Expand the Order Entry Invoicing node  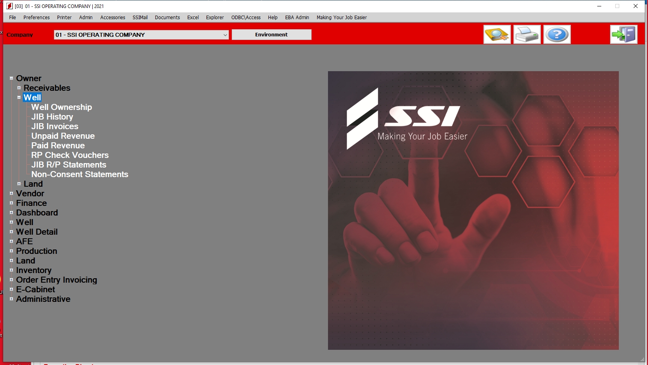[x=11, y=280]
